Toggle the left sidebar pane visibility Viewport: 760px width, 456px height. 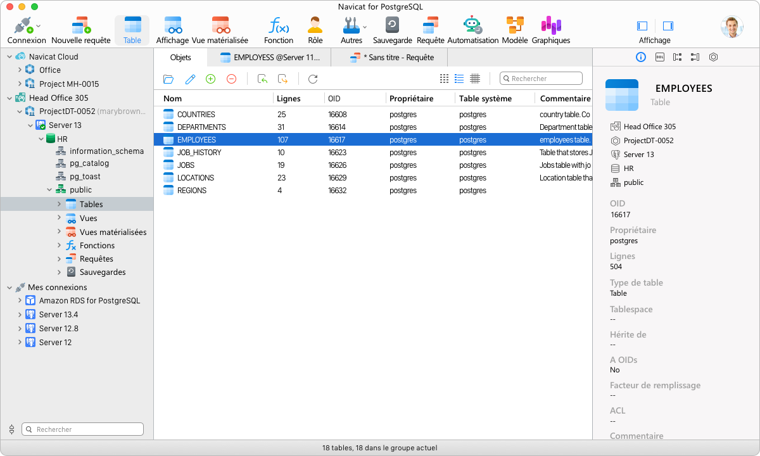[642, 26]
